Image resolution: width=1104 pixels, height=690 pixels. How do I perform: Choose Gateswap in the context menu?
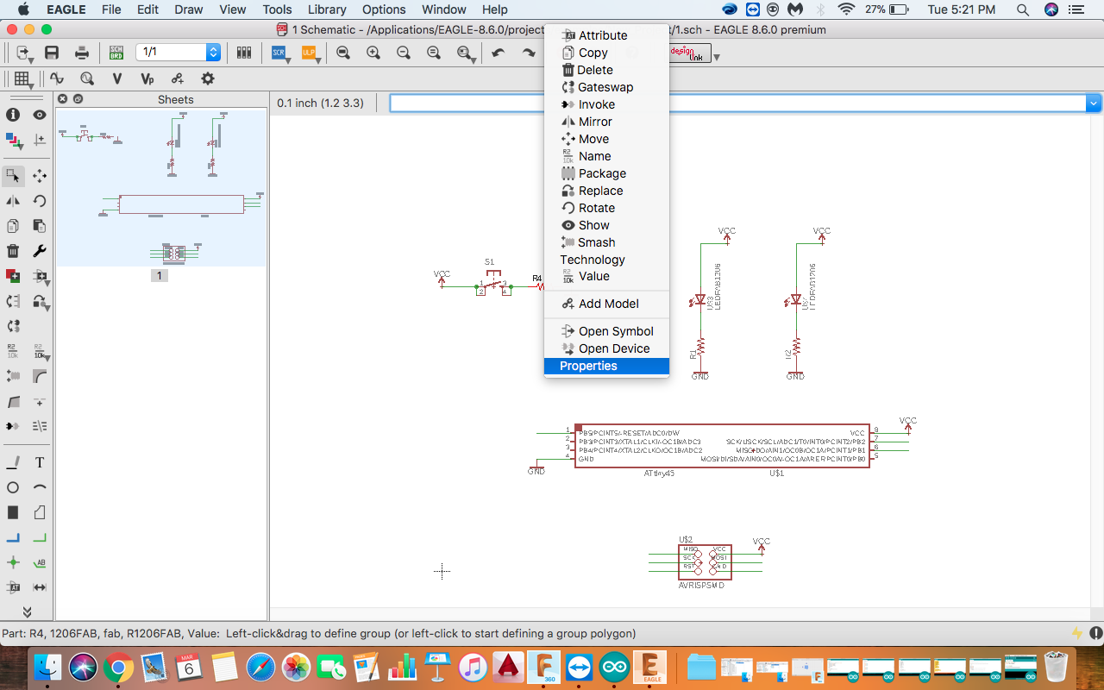tap(606, 87)
